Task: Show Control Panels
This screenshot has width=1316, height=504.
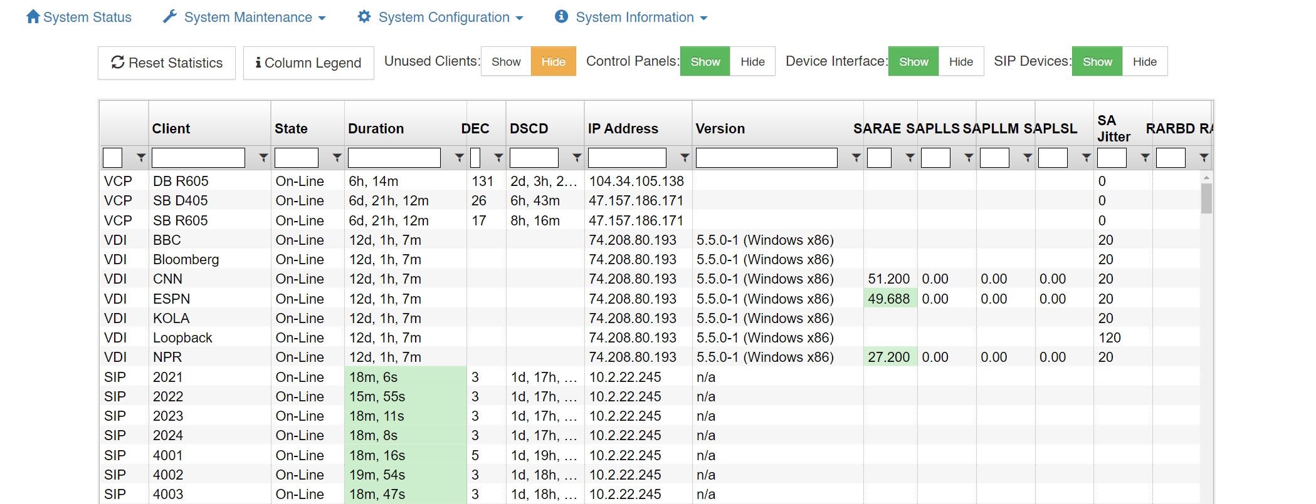Action: click(705, 61)
